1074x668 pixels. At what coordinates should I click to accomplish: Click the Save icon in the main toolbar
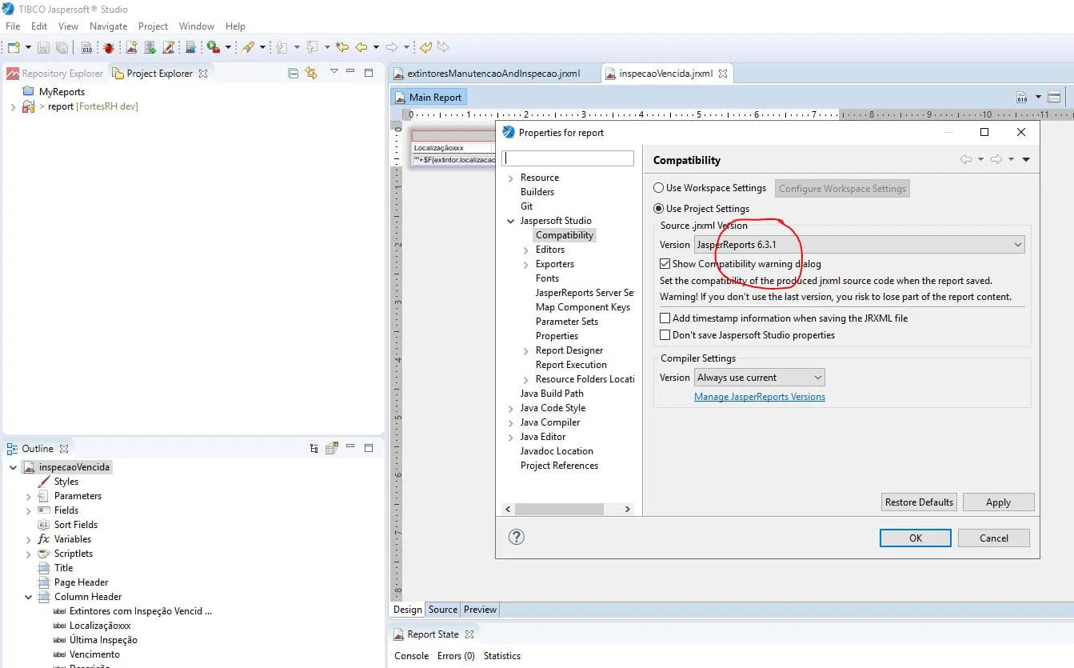[x=43, y=48]
